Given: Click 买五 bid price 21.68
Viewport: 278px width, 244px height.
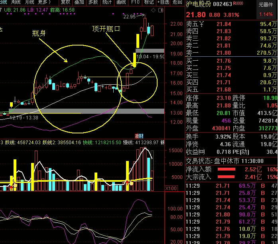Looking at the screenshot, I should click(x=224, y=89).
